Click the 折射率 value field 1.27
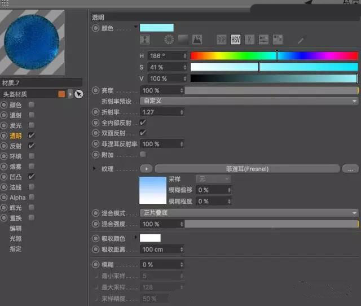Image resolution: width=361 pixels, height=306 pixels. (x=162, y=112)
